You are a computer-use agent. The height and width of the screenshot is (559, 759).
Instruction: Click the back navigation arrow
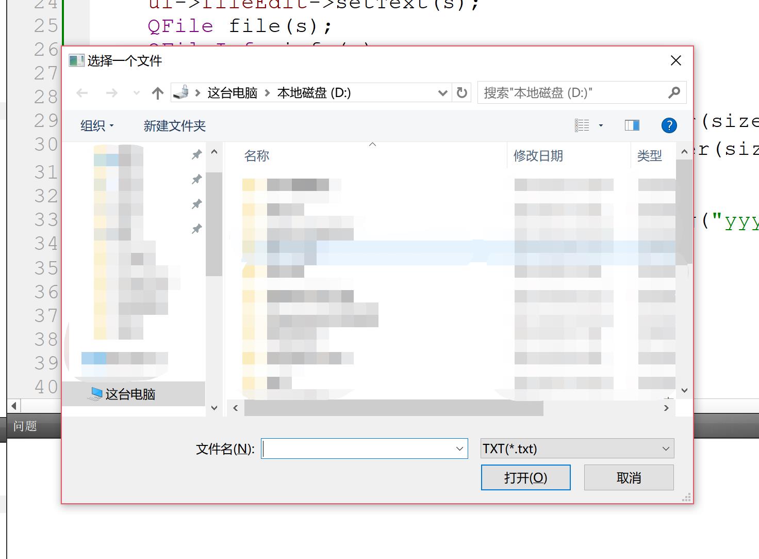[x=81, y=93]
